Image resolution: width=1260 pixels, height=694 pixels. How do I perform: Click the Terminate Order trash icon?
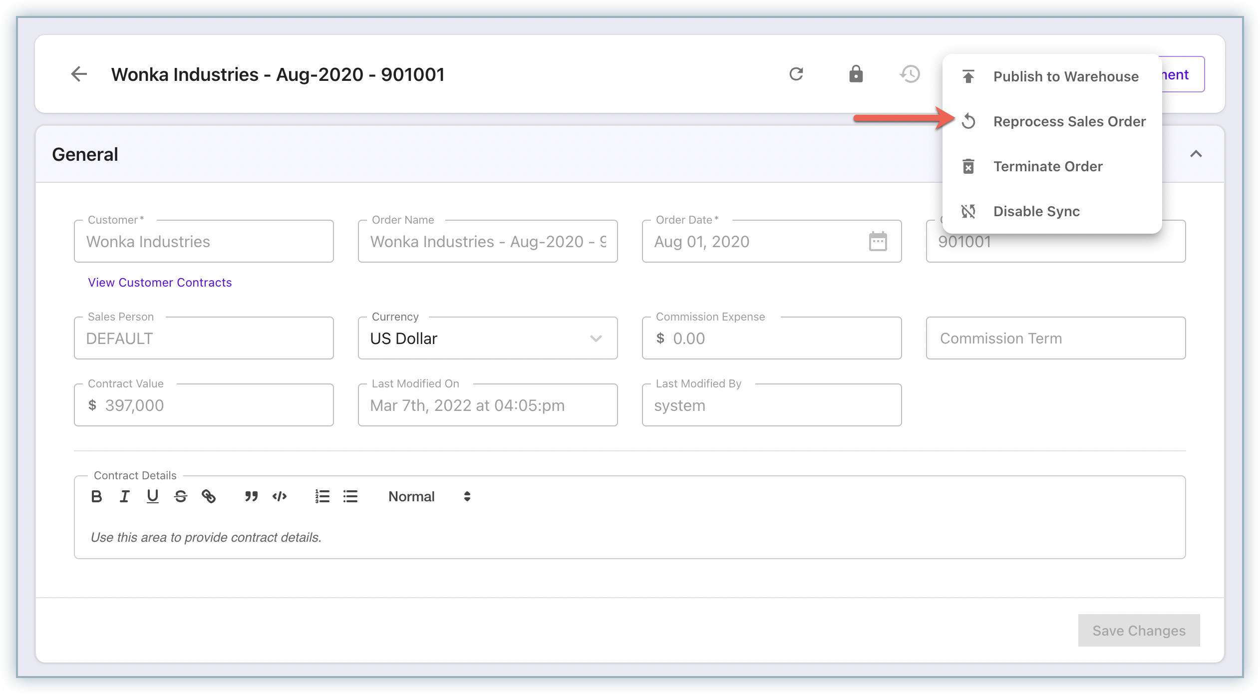point(968,166)
